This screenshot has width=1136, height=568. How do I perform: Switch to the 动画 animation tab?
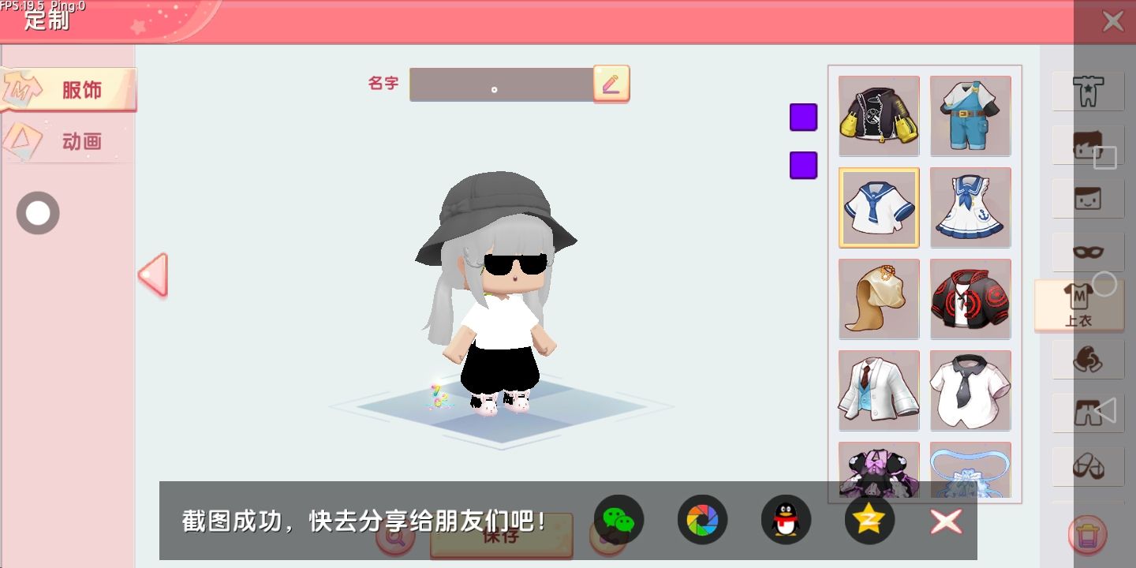(x=68, y=141)
